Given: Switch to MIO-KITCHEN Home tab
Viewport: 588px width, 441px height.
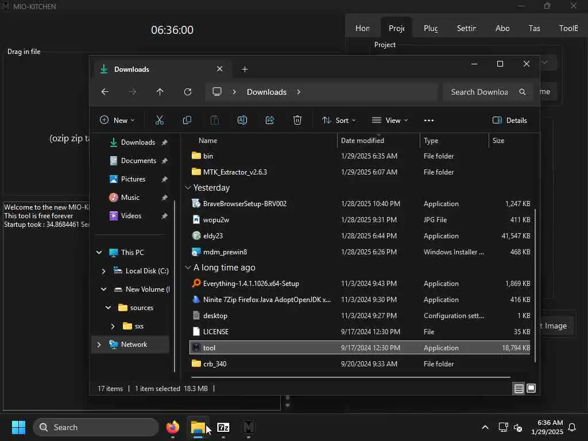Looking at the screenshot, I should point(362,28).
